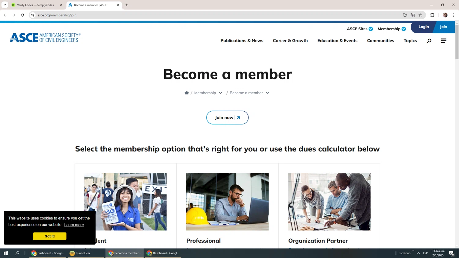Viewport: 459px width, 258px height.
Task: Open the site search magnifier icon
Action: [x=429, y=41]
